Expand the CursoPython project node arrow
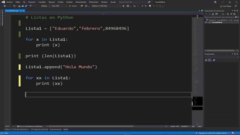The width and height of the screenshot is (240, 135). pos(206,22)
